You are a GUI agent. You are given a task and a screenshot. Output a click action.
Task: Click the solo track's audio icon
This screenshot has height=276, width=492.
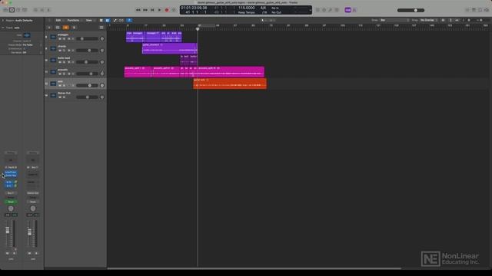point(53,84)
